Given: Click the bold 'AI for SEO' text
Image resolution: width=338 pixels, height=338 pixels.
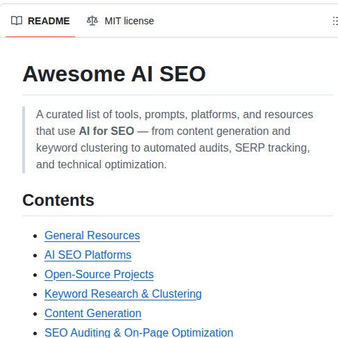Looking at the screenshot, I should [106, 131].
